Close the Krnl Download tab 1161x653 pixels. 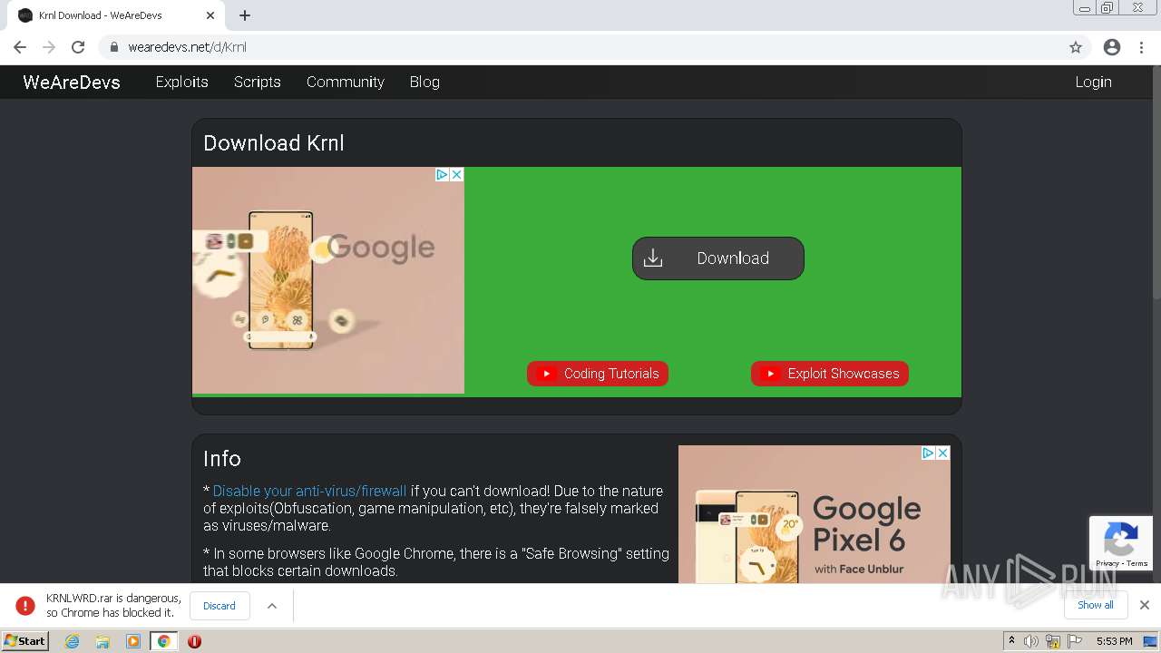coord(210,15)
